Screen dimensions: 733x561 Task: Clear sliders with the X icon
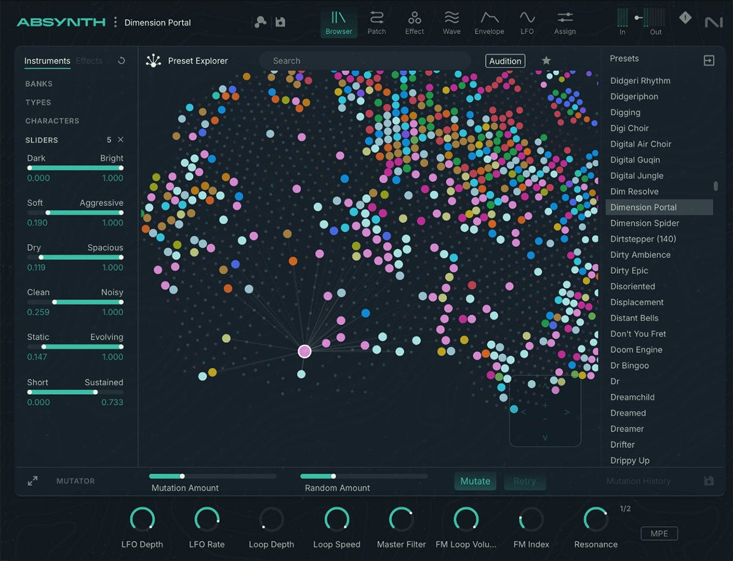click(120, 139)
